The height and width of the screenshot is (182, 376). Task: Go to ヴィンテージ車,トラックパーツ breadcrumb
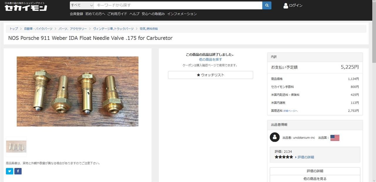pyautogui.click(x=113, y=29)
